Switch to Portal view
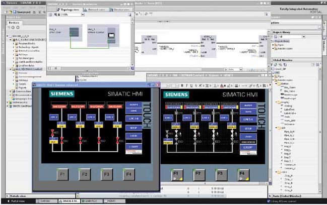 tap(16, 201)
